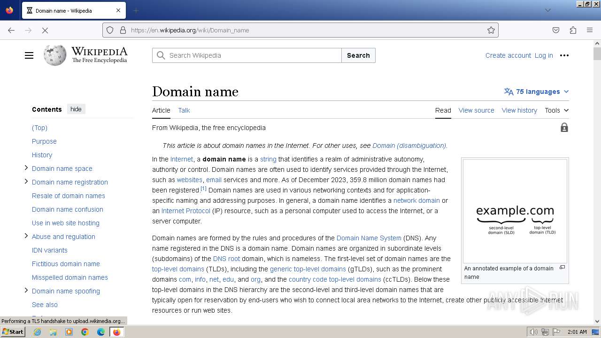This screenshot has height=338, width=601.
Task: Open Misspelled domain names section
Action: (70, 277)
